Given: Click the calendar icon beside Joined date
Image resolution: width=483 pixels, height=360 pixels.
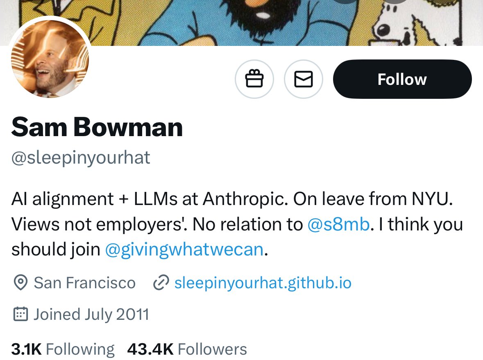Looking at the screenshot, I should [x=20, y=314].
